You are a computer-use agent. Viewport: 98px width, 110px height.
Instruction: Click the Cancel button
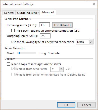click(x=86, y=105)
